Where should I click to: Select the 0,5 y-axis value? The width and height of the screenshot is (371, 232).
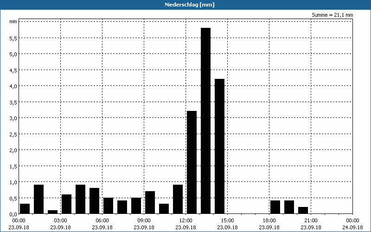[x=13, y=198]
